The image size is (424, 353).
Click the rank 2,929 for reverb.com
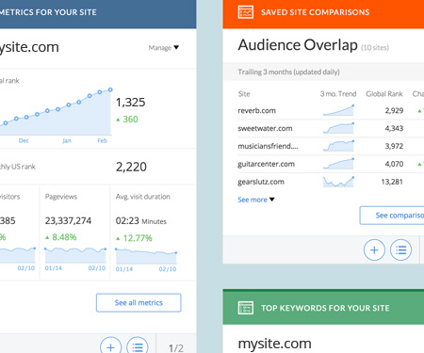[394, 110]
